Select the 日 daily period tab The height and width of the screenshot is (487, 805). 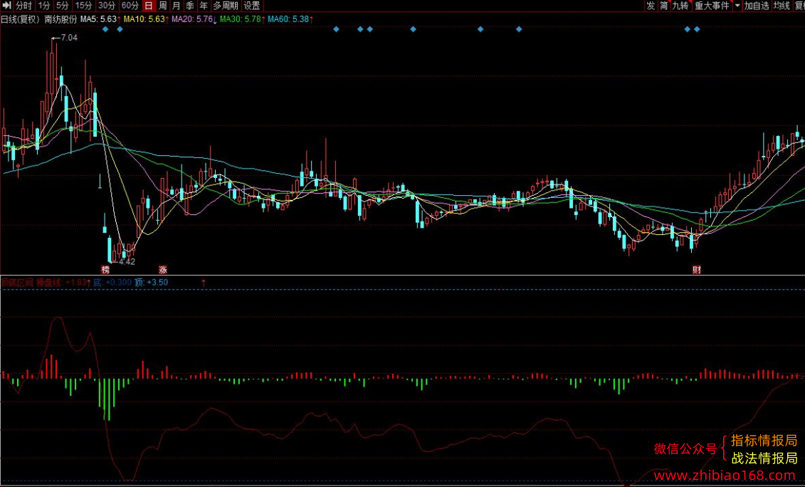[148, 6]
